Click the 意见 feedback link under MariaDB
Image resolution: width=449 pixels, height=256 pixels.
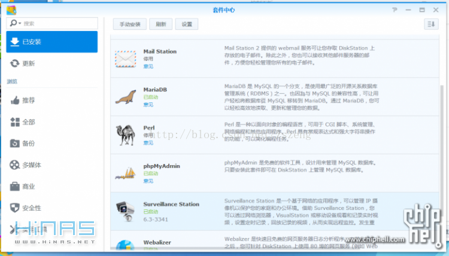coord(148,105)
